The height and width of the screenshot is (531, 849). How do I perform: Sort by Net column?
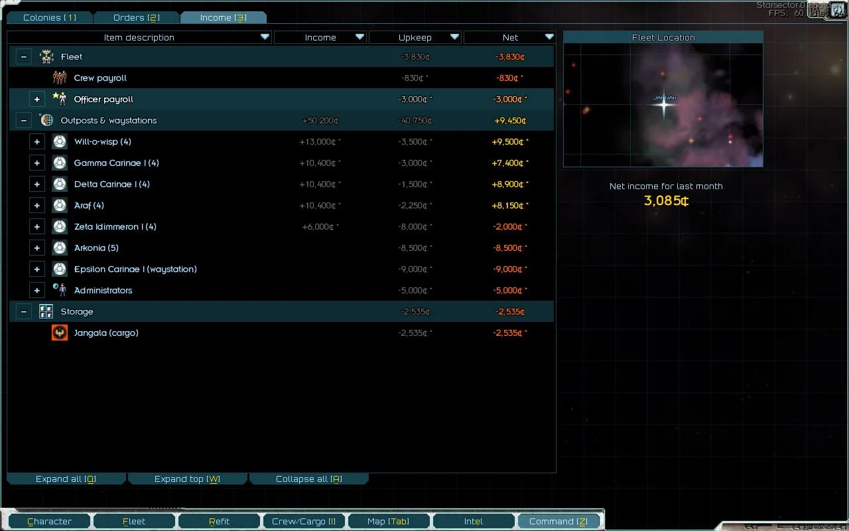pyautogui.click(x=510, y=37)
